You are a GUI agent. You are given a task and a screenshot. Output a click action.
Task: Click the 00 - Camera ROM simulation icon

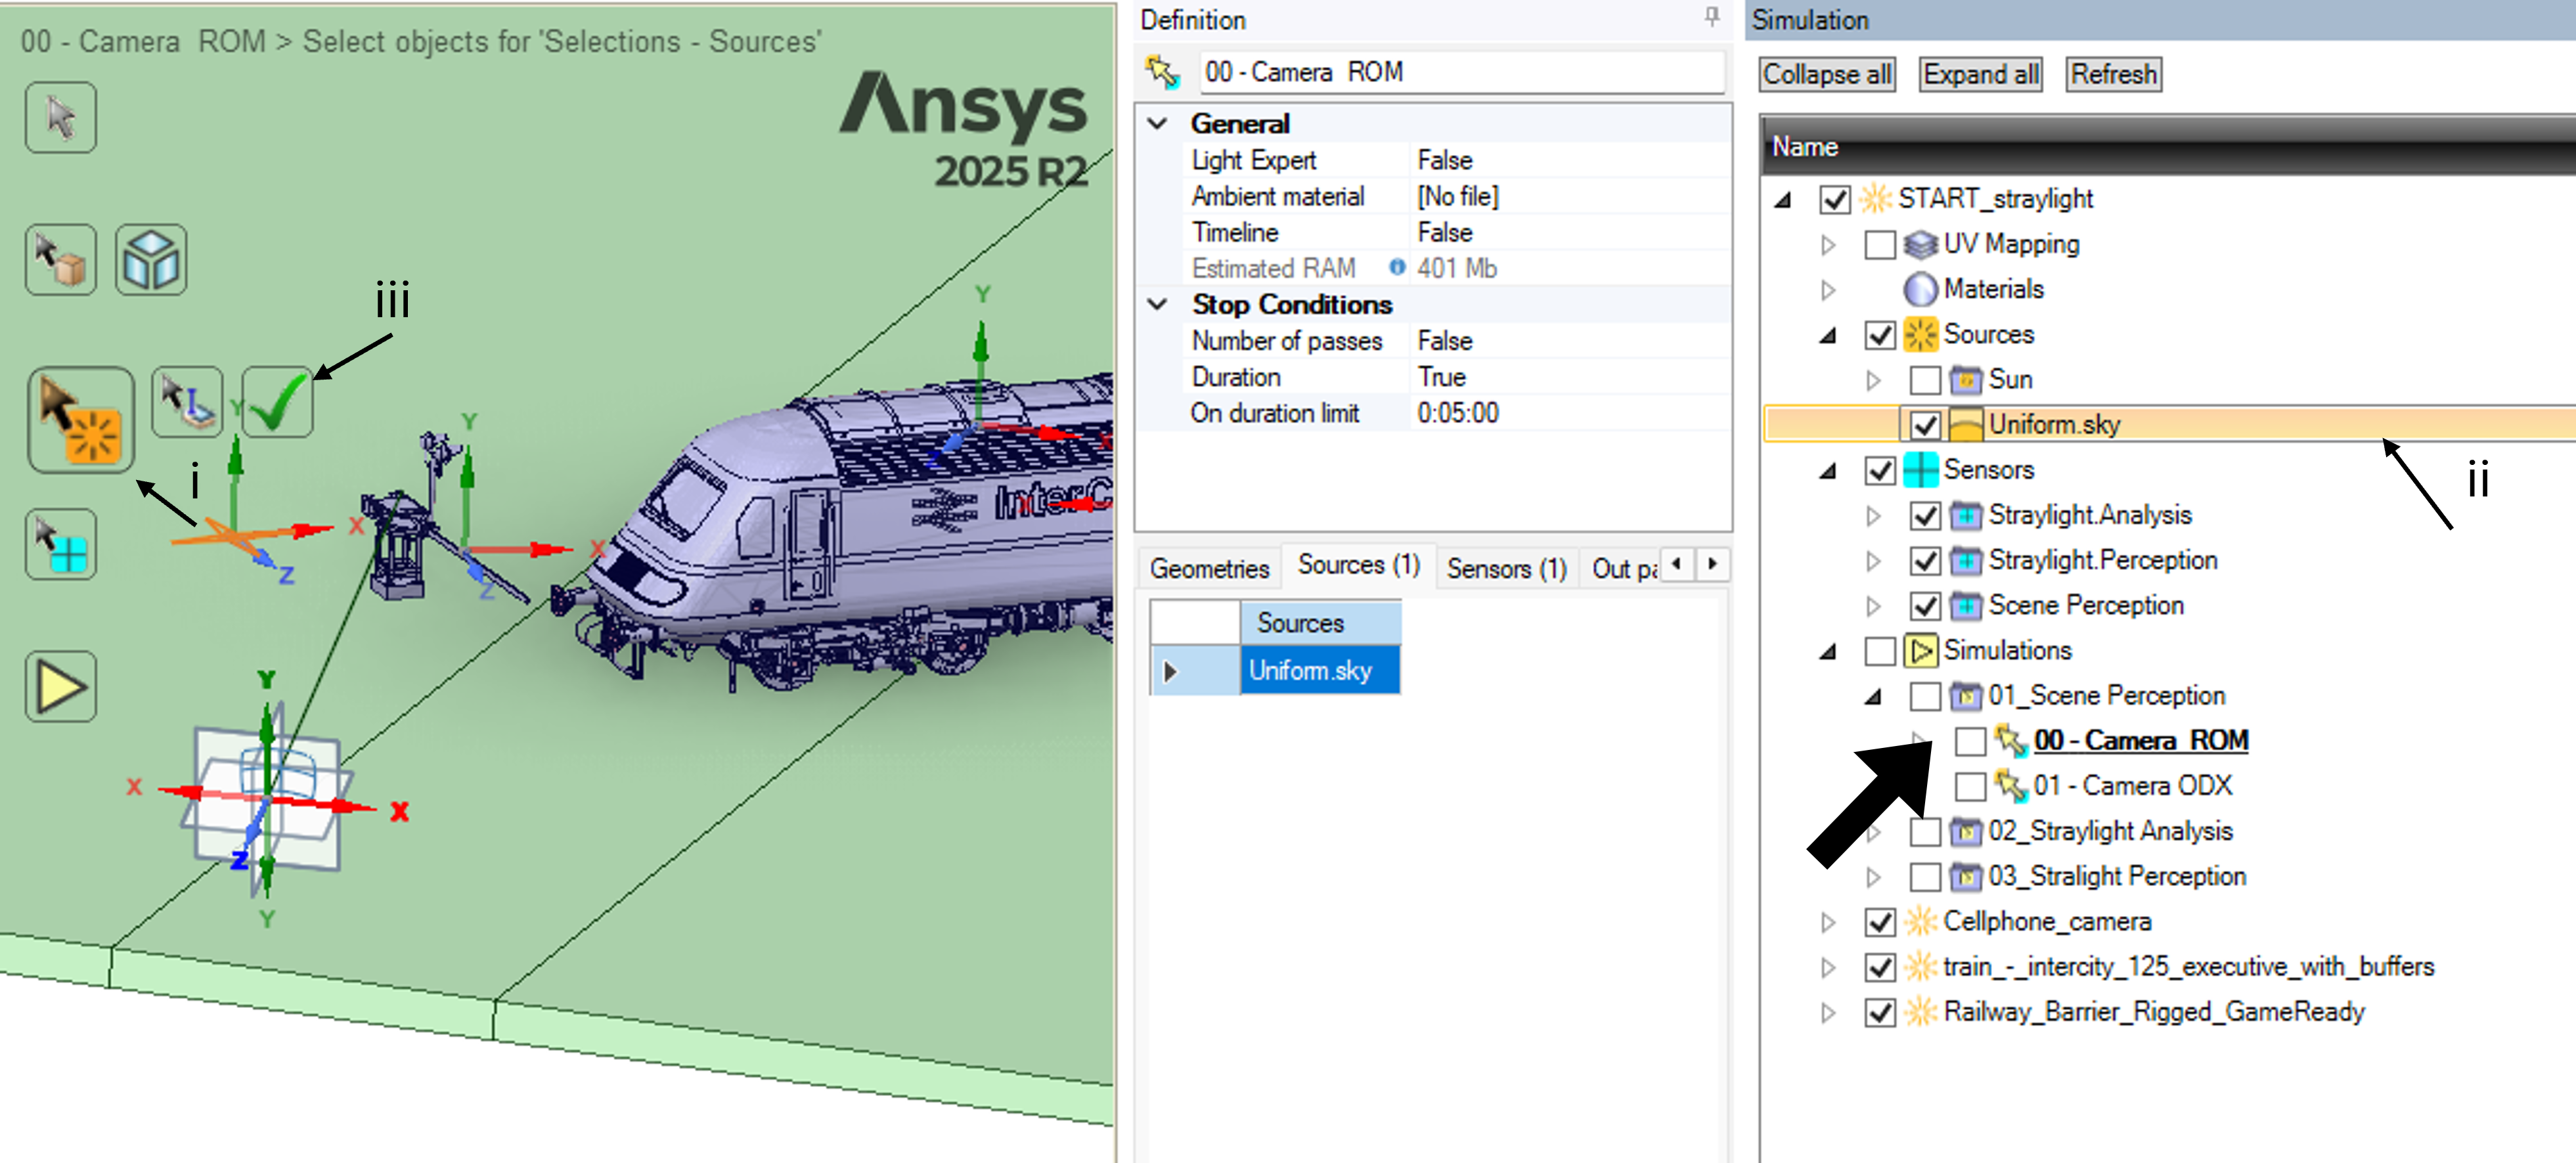2011,741
